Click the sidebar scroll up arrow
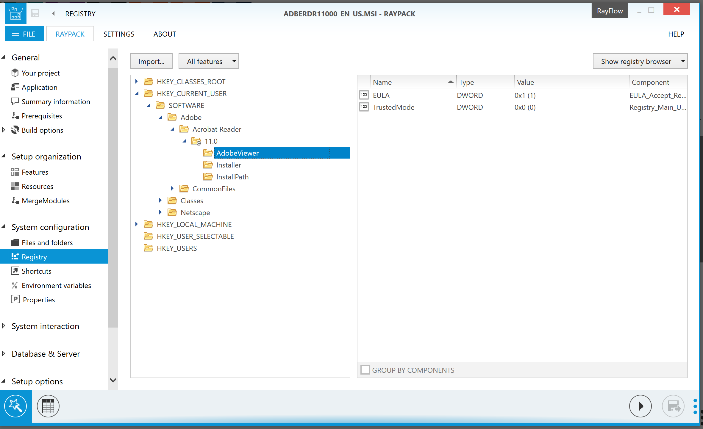 pos(113,58)
